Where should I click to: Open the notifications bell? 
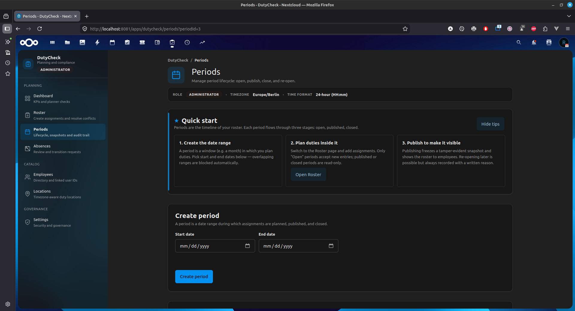[x=534, y=42]
